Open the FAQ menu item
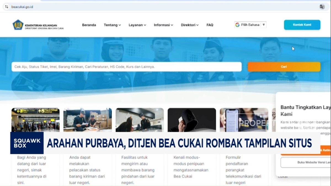Viewport: 331px width, 186px height. point(210,25)
